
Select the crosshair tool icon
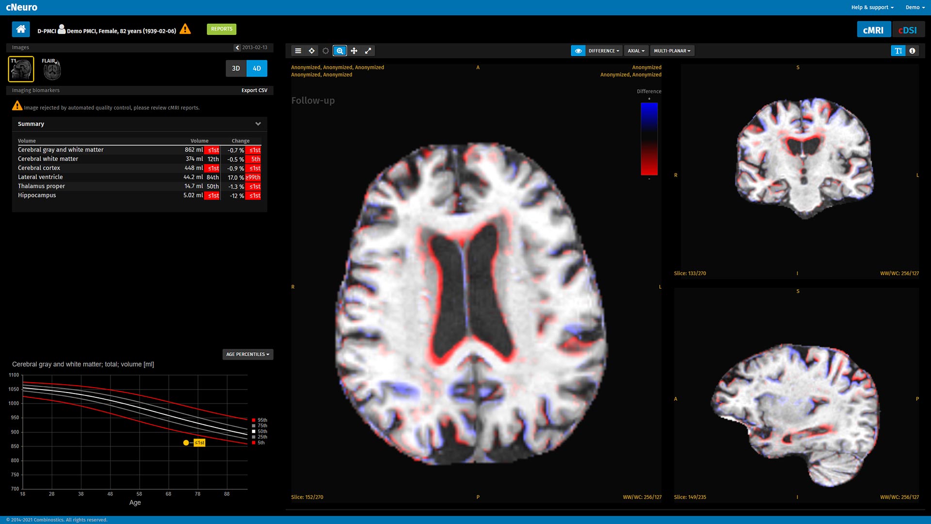tap(312, 51)
